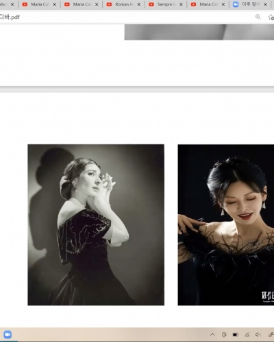274x342 pixels.
Task: Open the Wi-Fi network tray icon
Action: (247, 334)
